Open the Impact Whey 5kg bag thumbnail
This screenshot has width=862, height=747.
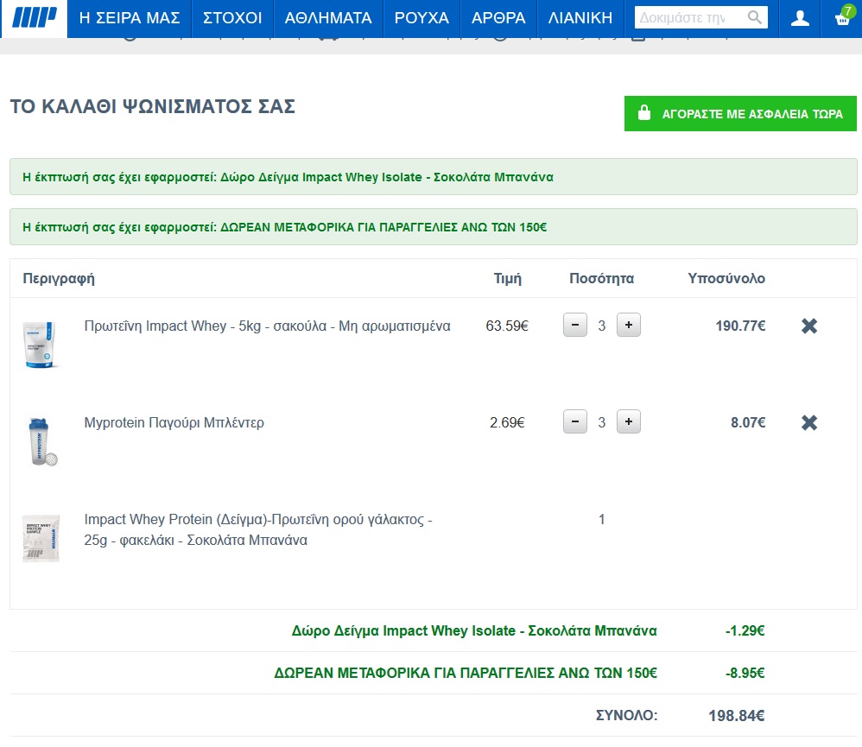point(40,345)
